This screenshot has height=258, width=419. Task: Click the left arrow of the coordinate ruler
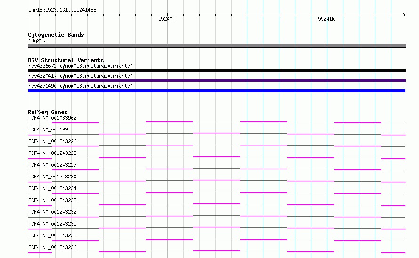pos(29,15)
